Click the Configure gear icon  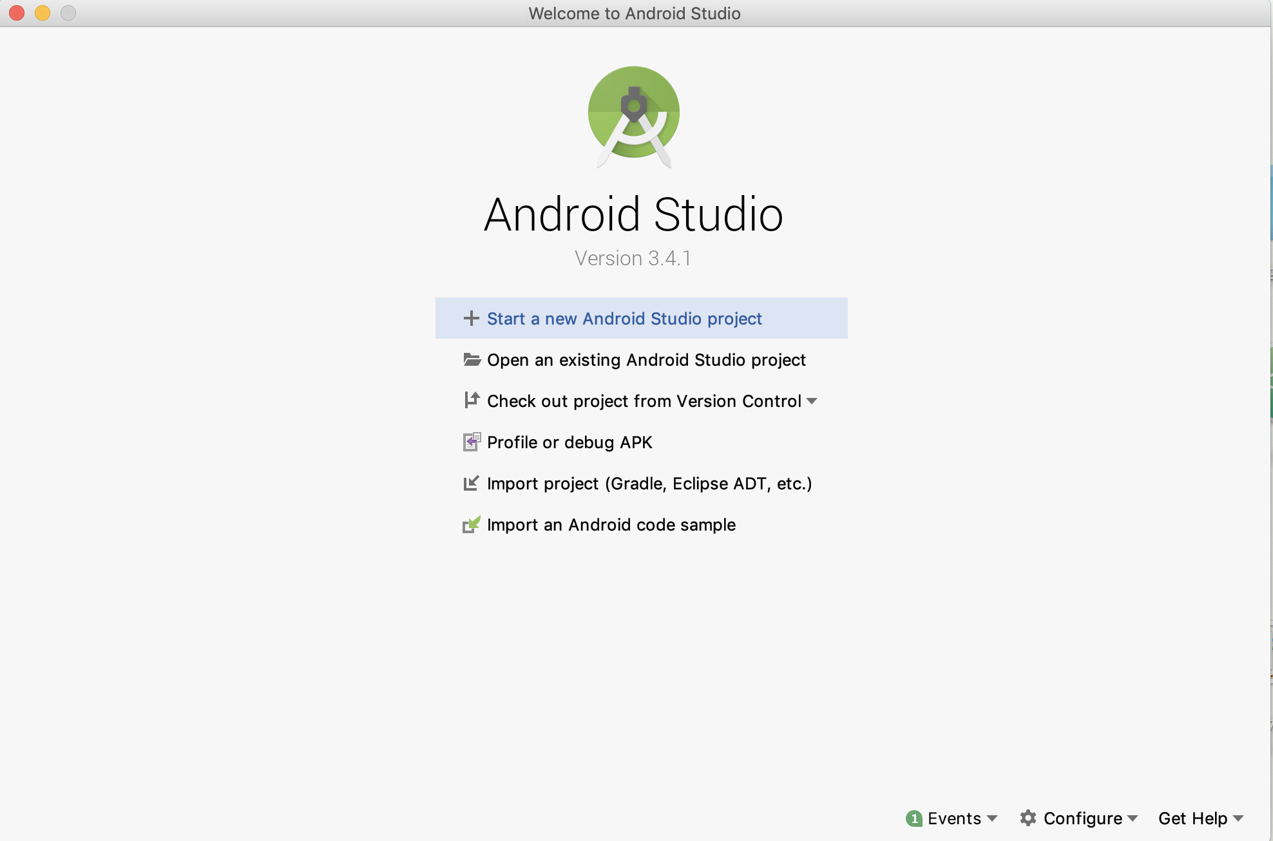tap(1028, 818)
